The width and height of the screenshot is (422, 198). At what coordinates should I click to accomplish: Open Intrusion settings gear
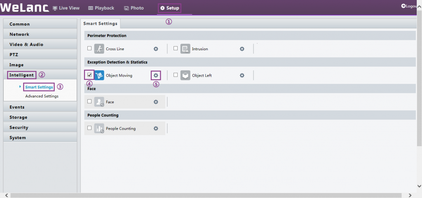(242, 49)
